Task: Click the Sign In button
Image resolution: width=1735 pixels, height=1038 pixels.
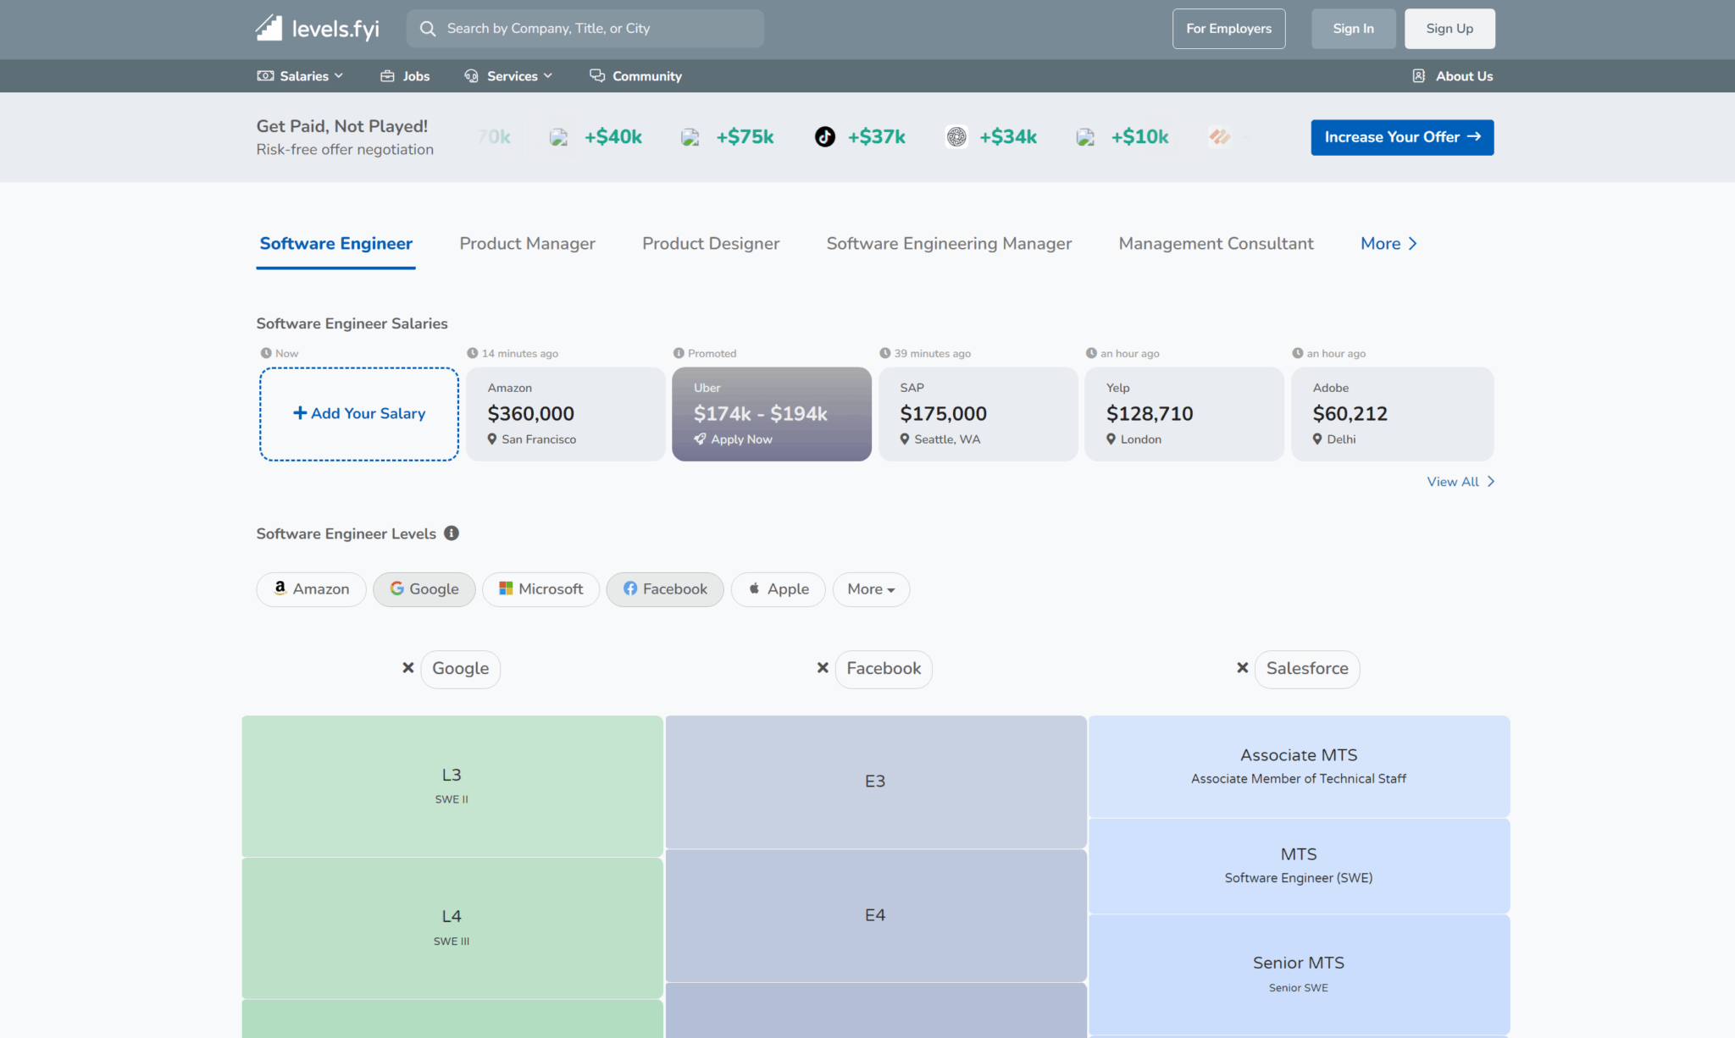Action: tap(1353, 29)
